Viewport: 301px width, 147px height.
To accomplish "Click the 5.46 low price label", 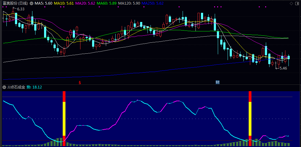I will click(x=283, y=68).
